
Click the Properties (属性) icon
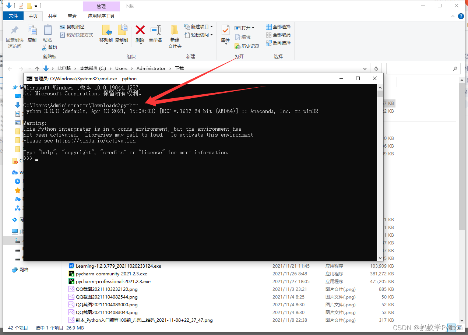(225, 30)
